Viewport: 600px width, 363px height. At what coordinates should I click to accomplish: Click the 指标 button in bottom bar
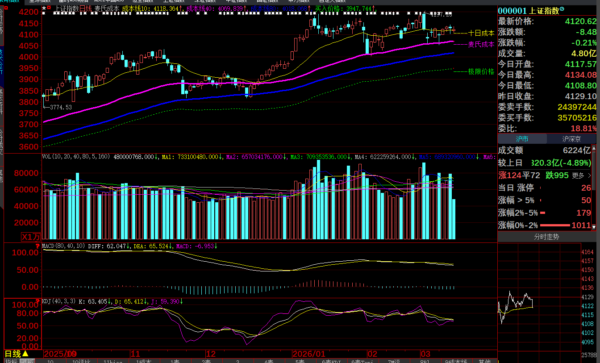coord(11,361)
